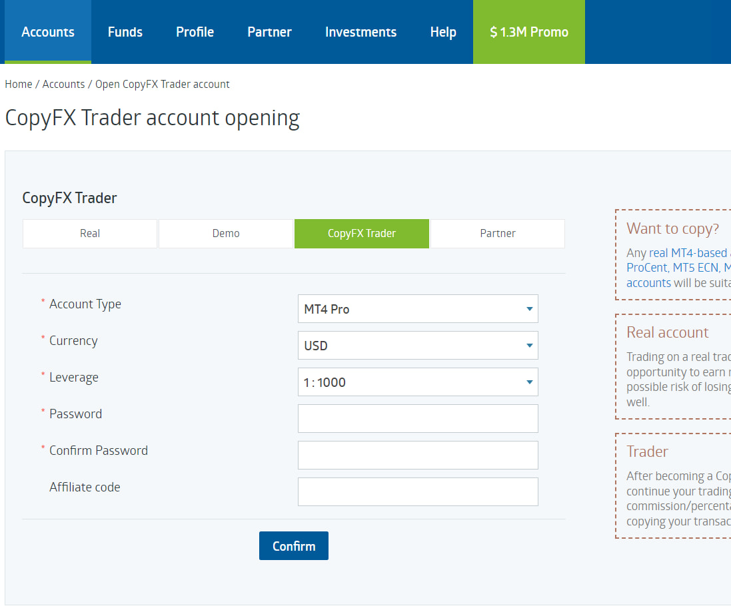The height and width of the screenshot is (606, 731).
Task: Click the 'Real account' info box heading
Action: (667, 332)
